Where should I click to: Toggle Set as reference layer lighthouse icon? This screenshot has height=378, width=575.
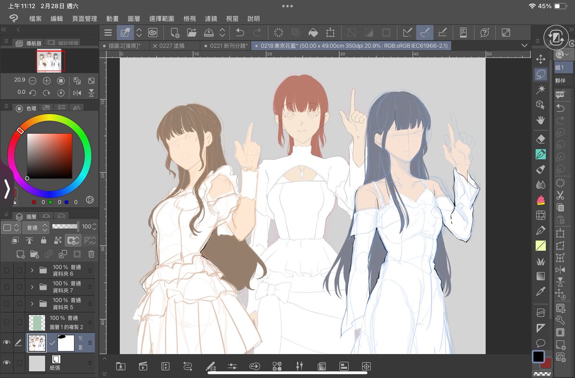pyautogui.click(x=29, y=240)
